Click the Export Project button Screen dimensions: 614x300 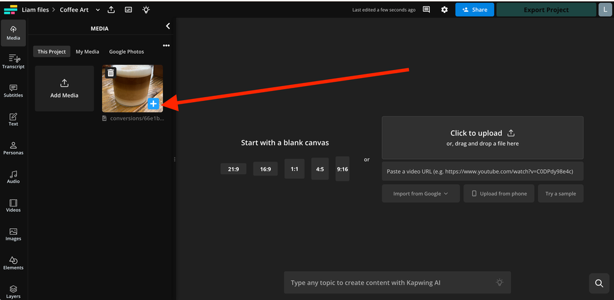click(x=546, y=10)
